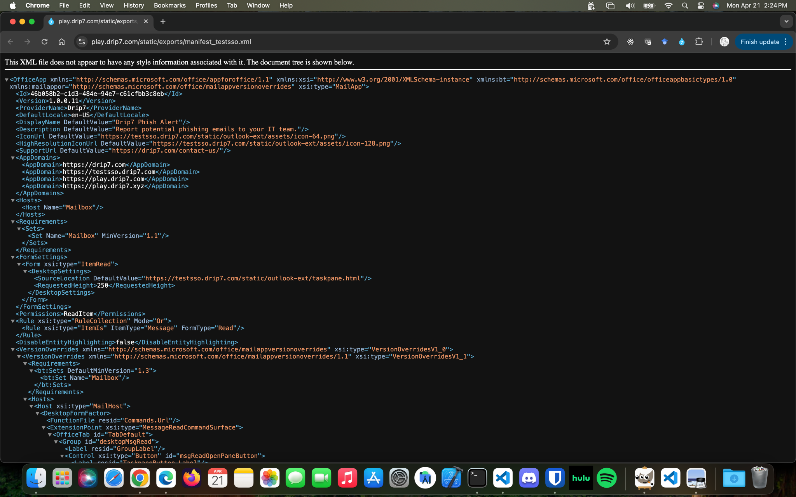Open Wi-Fi status in the menu bar

tap(669, 5)
